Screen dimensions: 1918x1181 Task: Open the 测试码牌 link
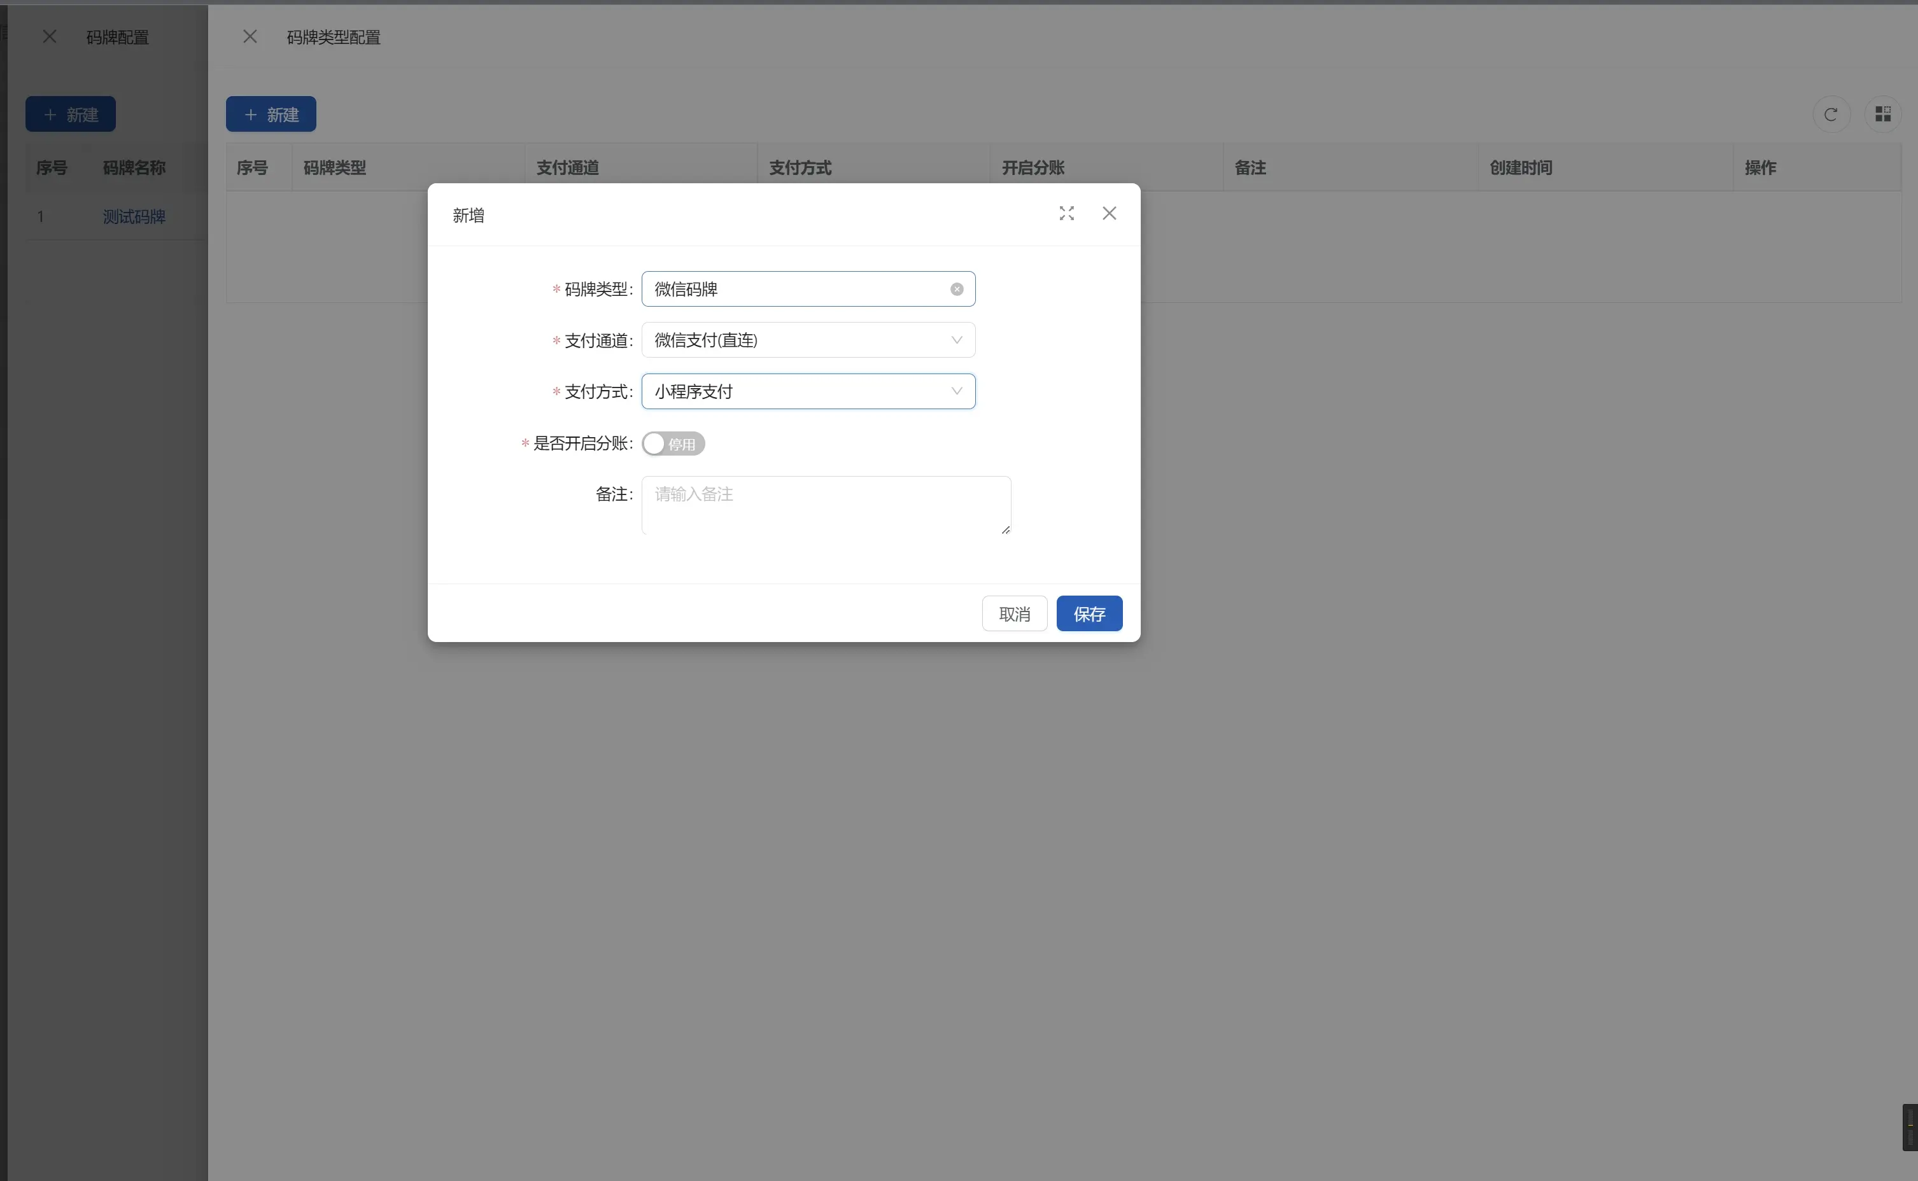click(134, 216)
